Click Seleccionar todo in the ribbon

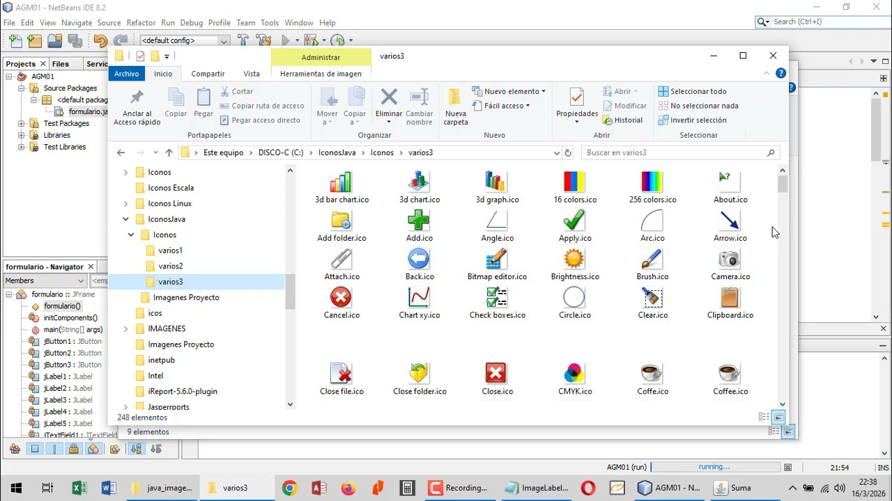[x=692, y=91]
